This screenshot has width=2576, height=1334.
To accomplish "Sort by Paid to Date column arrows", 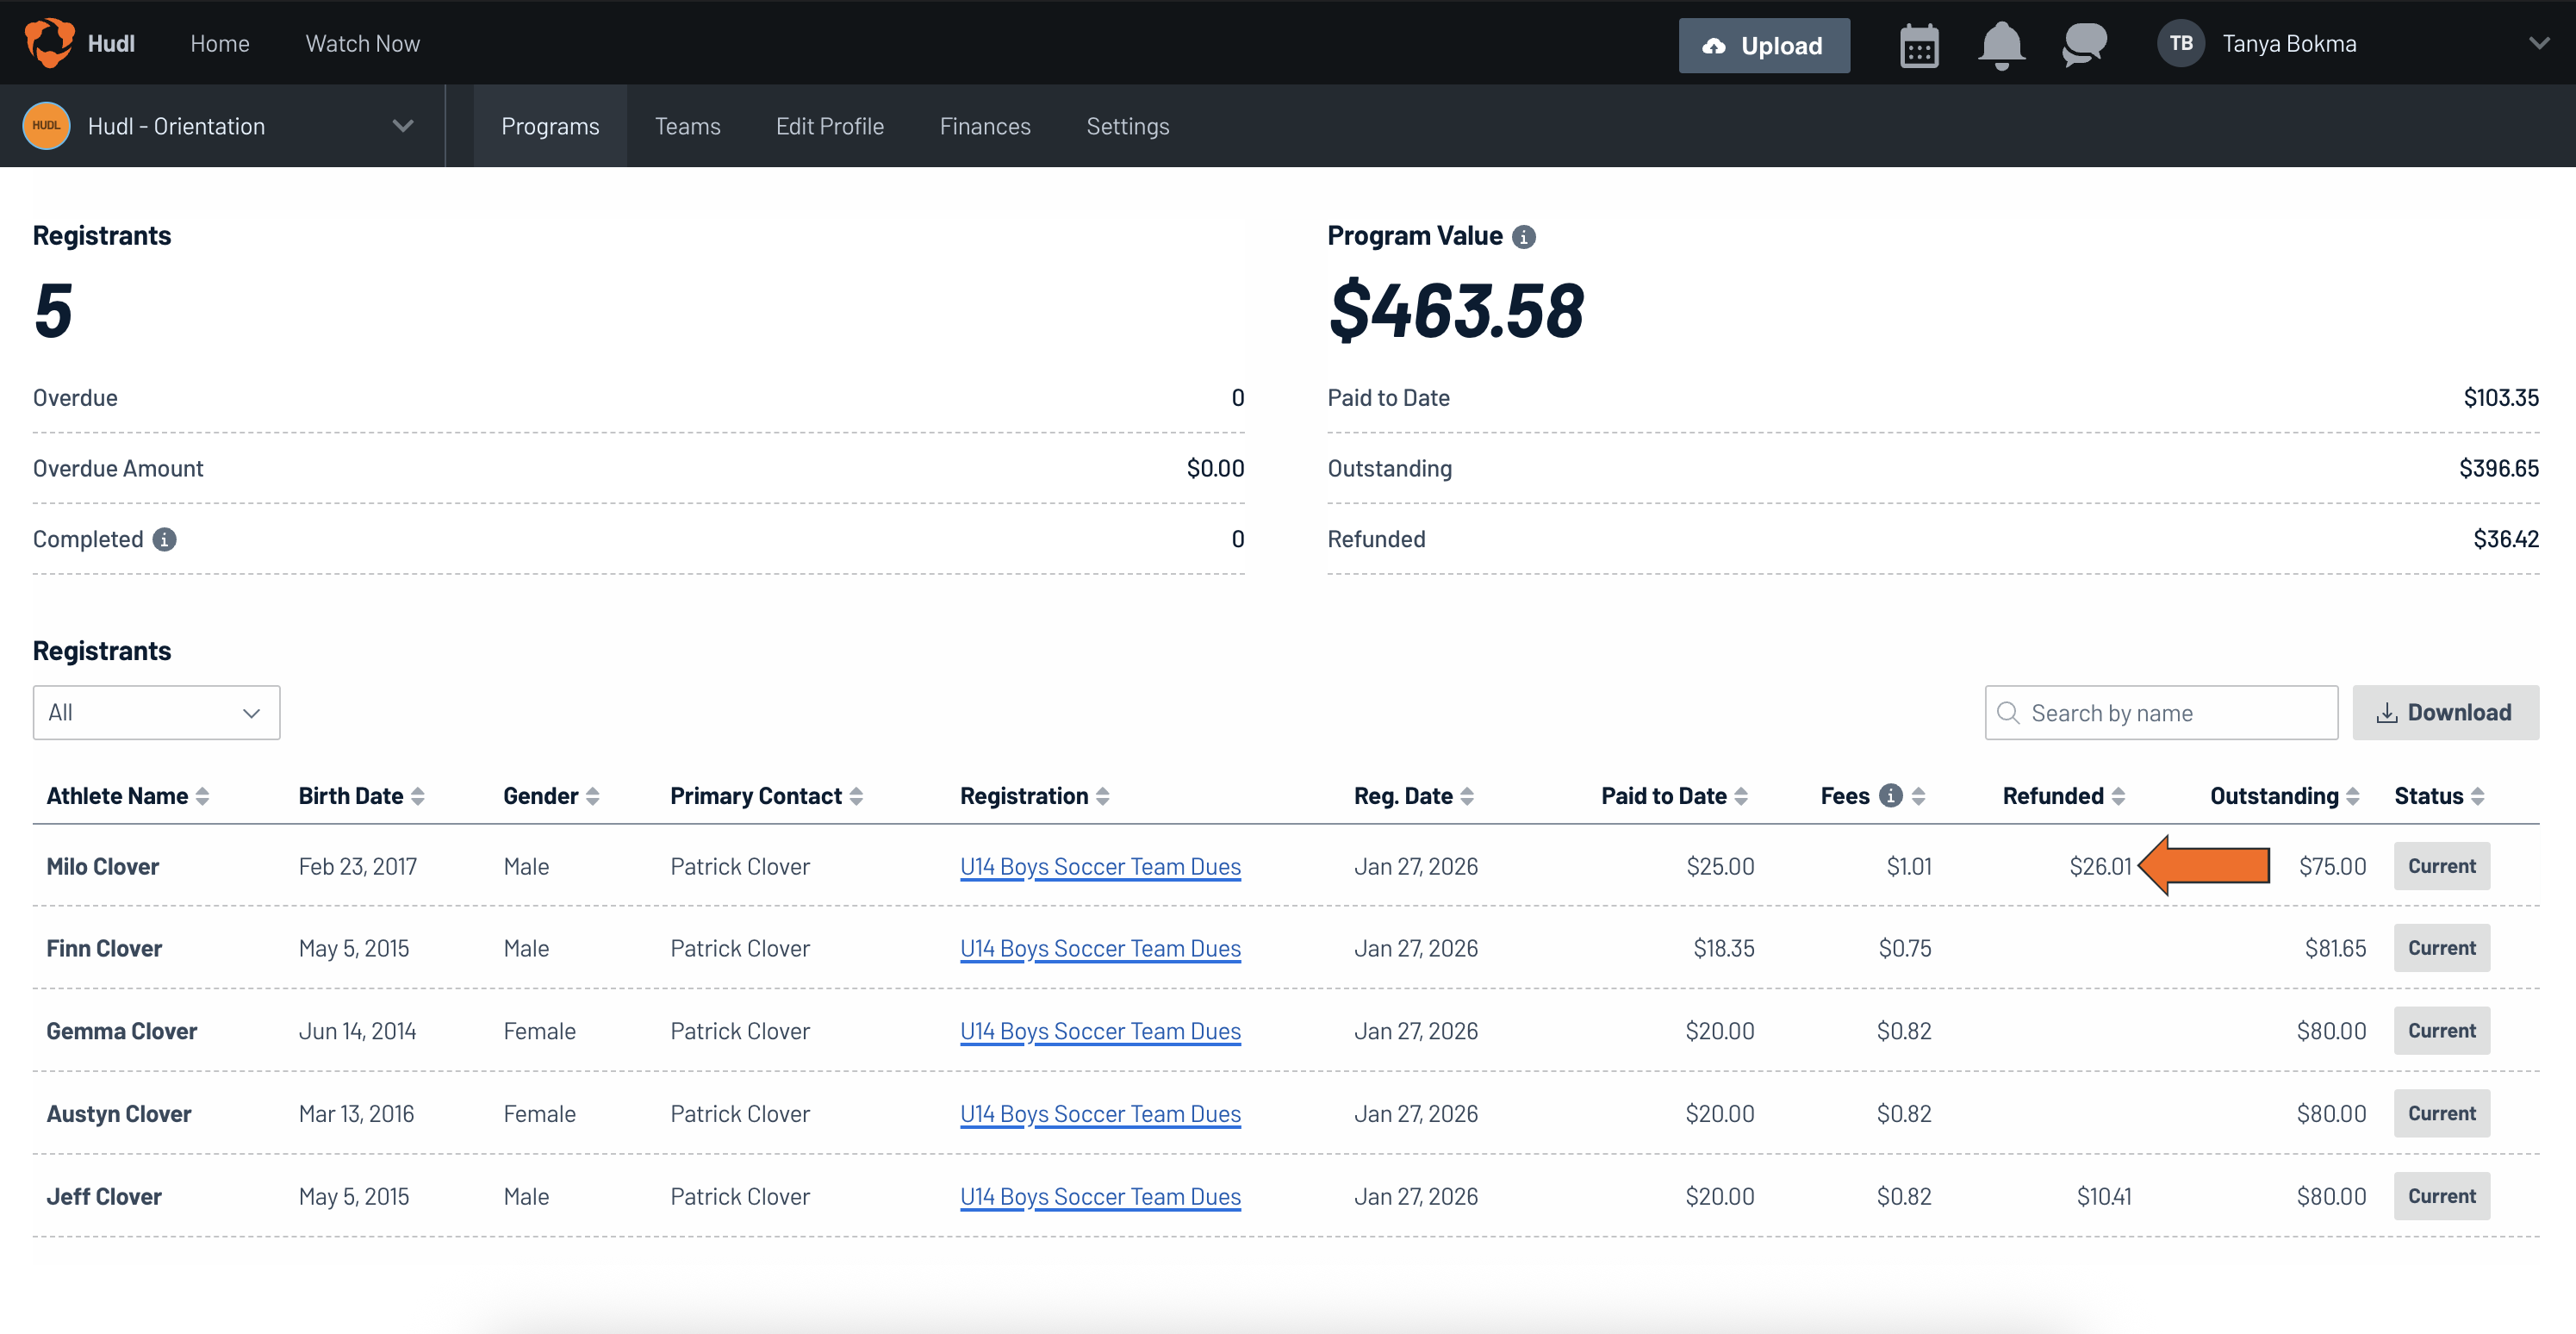I will pyautogui.click(x=1741, y=797).
